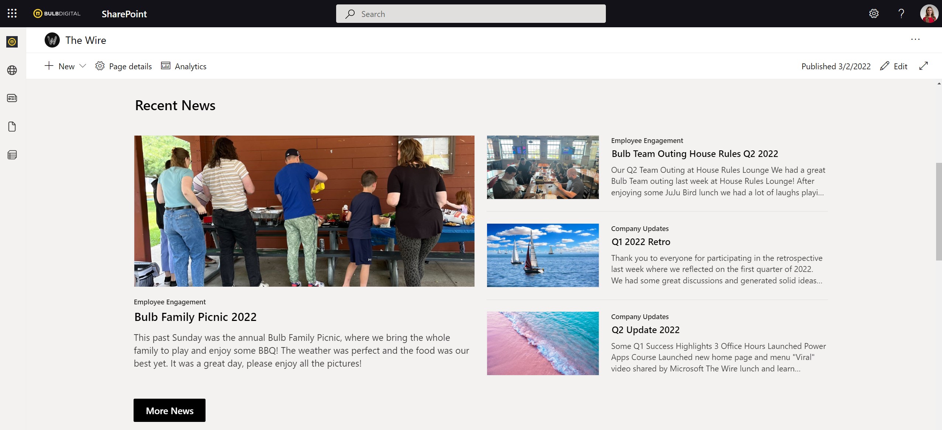
Task: Click into the SharePoint search box
Action: click(471, 14)
